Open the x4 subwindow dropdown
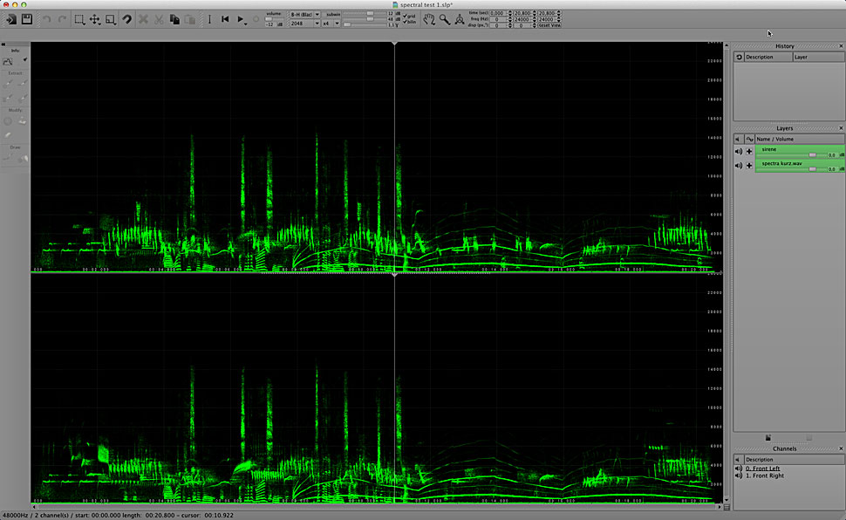 pos(331,24)
